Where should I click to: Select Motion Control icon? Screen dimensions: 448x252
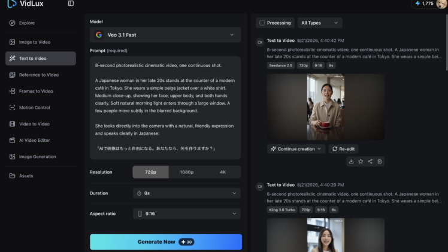coord(12,108)
